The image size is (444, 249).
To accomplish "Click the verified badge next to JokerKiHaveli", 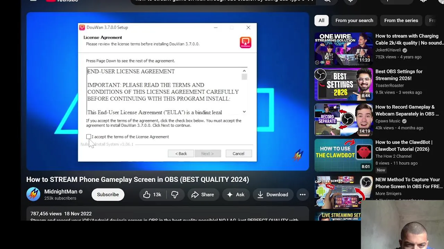I will coord(404,50).
